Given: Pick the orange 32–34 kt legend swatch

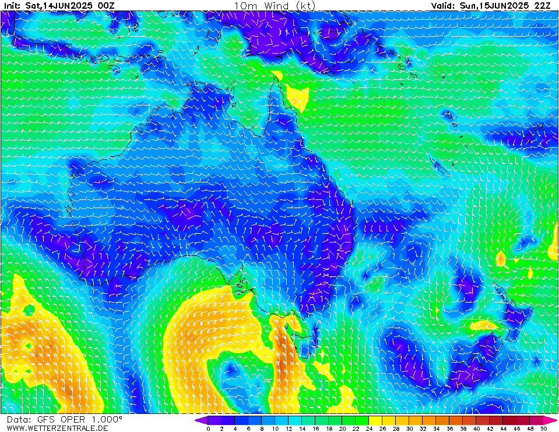Looking at the screenshot, I should pyautogui.click(x=429, y=420).
